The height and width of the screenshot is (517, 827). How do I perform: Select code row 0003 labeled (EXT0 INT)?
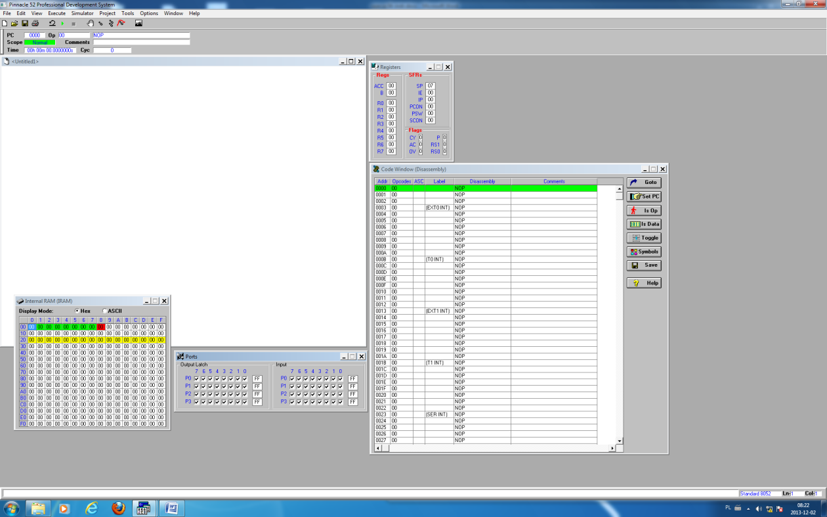click(x=486, y=208)
